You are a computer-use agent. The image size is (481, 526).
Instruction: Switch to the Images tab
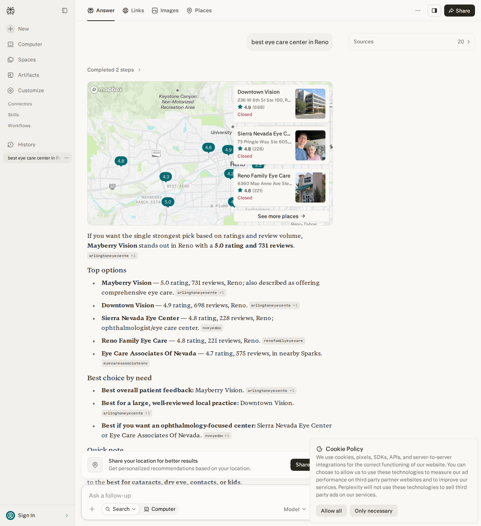tap(165, 11)
